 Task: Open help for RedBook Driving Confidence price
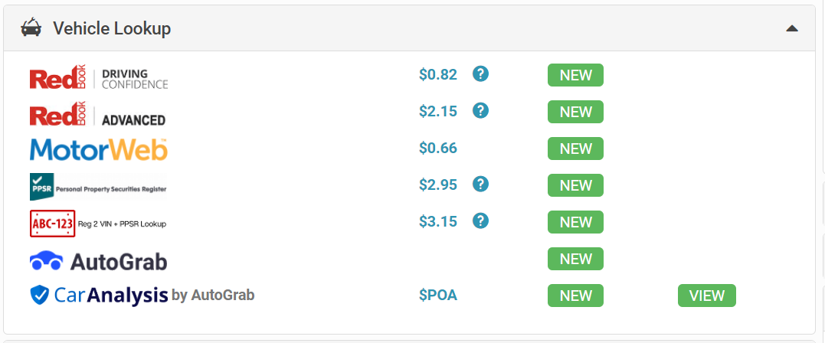click(x=480, y=73)
